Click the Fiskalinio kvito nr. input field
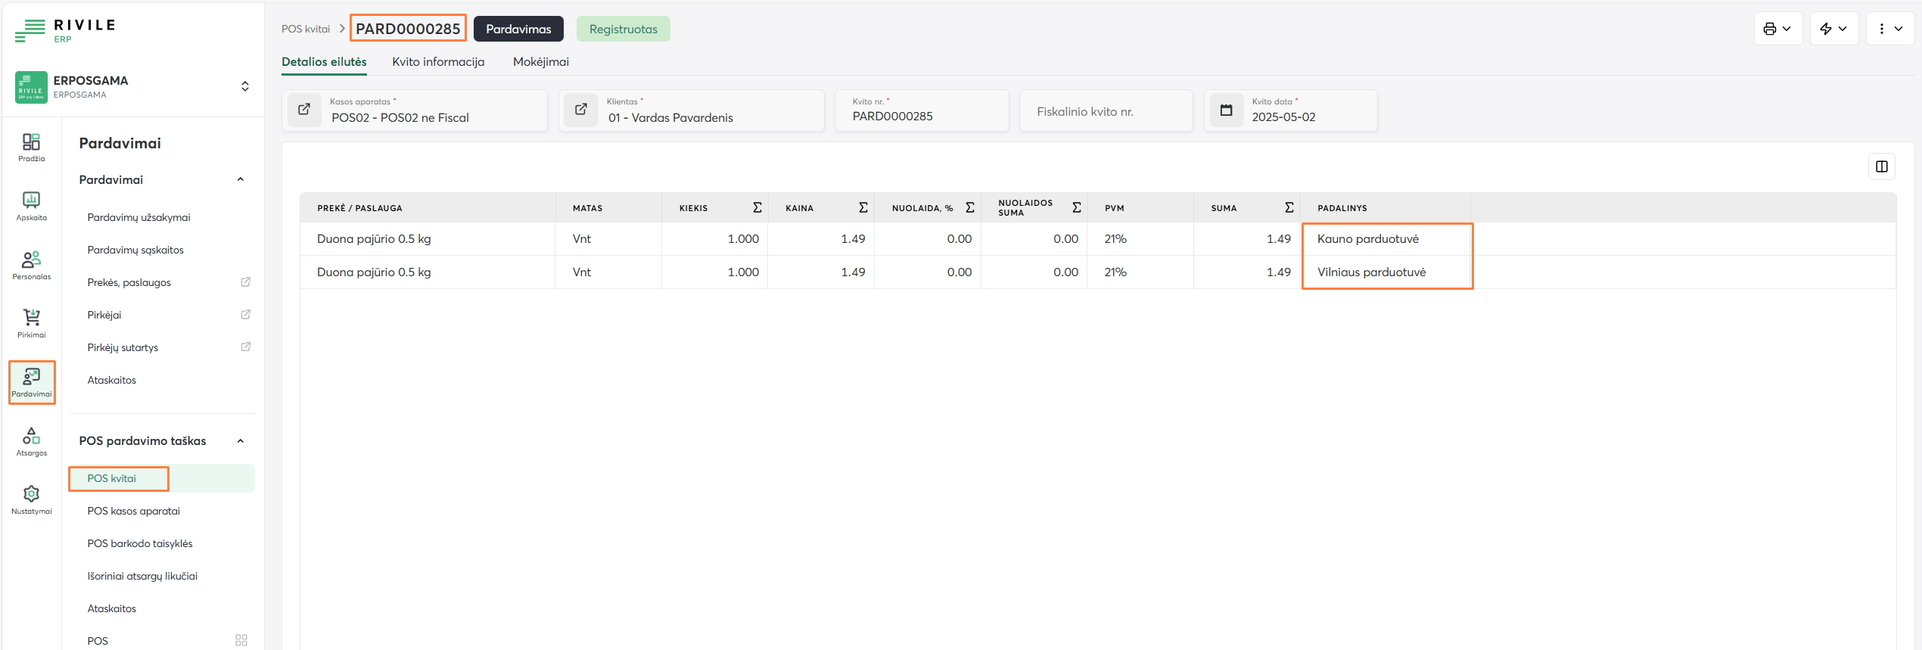 (1105, 111)
